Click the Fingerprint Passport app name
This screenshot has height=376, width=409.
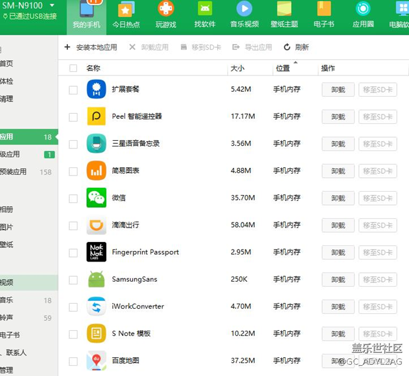click(145, 252)
